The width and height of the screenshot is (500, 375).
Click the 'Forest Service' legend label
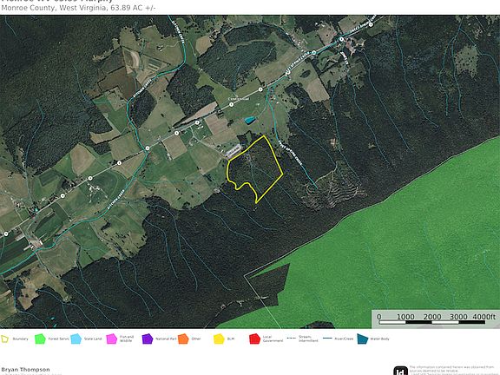pyautogui.click(x=59, y=339)
